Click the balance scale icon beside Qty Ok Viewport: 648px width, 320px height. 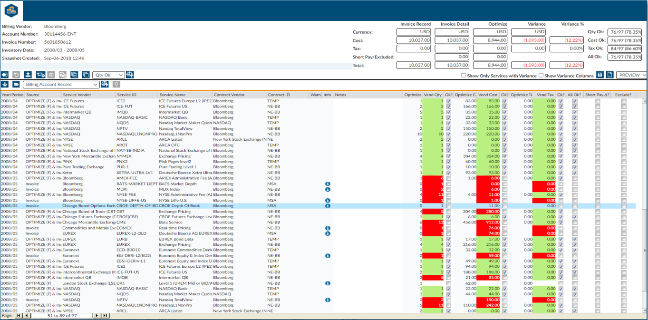coord(130,75)
